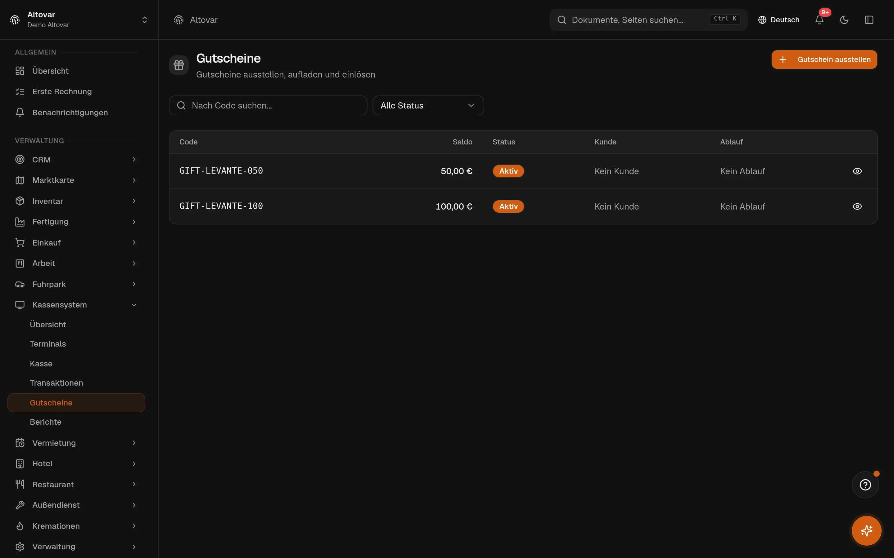Click the Erste Rechnung checklist icon

coord(20,91)
